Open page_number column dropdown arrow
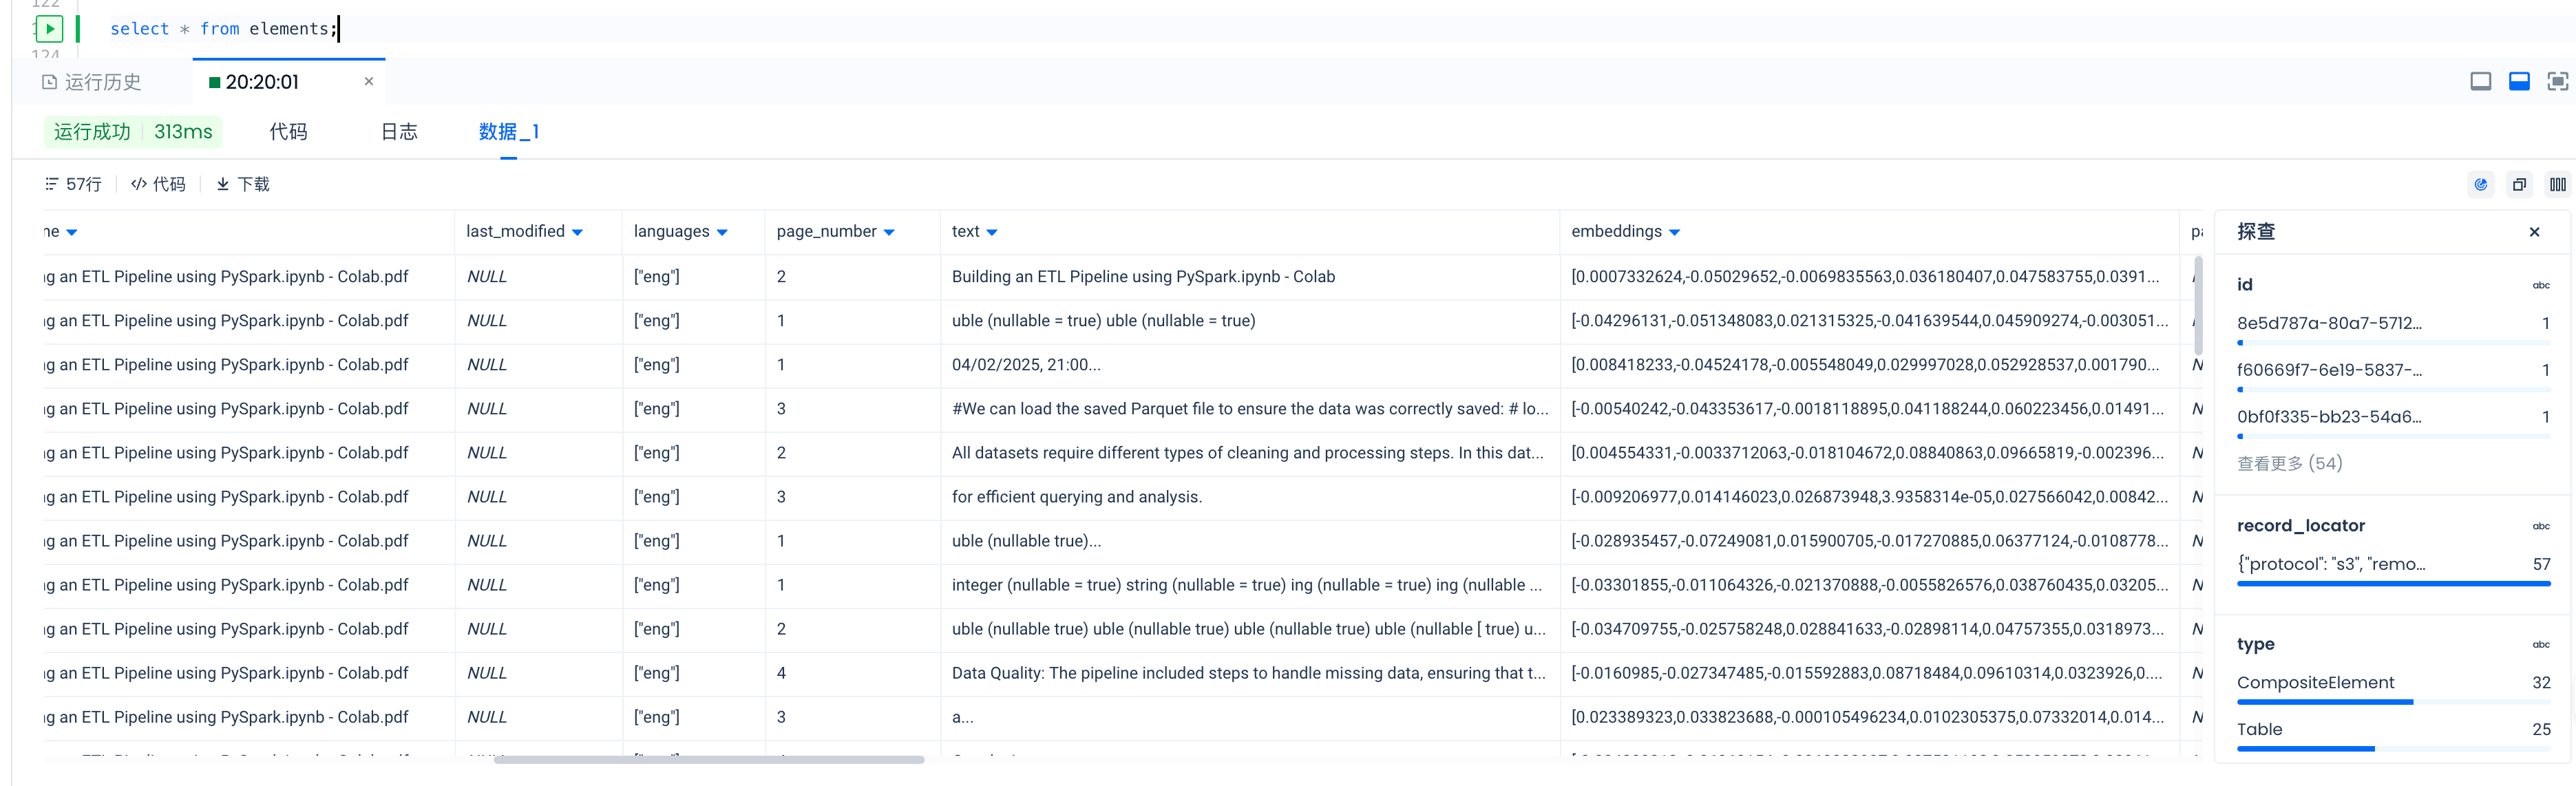This screenshot has height=786, width=2576. tap(889, 233)
